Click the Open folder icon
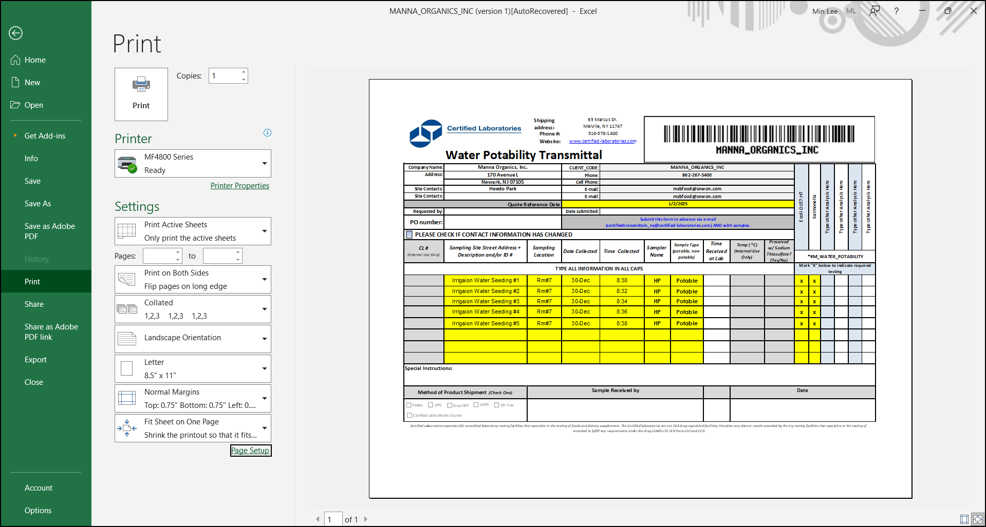986x527 pixels. (15, 105)
